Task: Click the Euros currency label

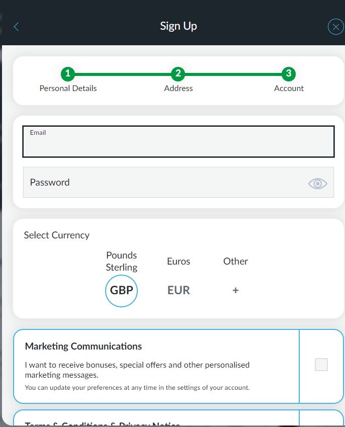Action: click(179, 262)
